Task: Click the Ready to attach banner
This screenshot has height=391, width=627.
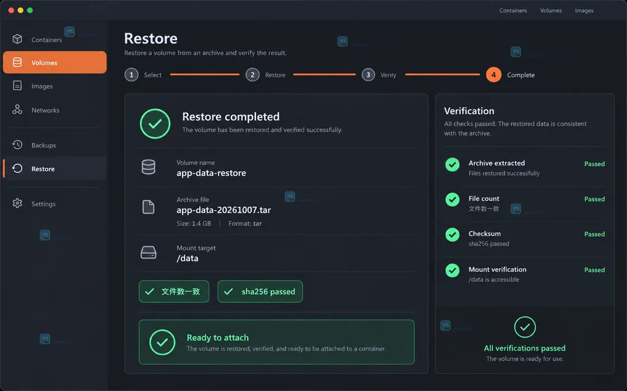Action: coord(277,342)
